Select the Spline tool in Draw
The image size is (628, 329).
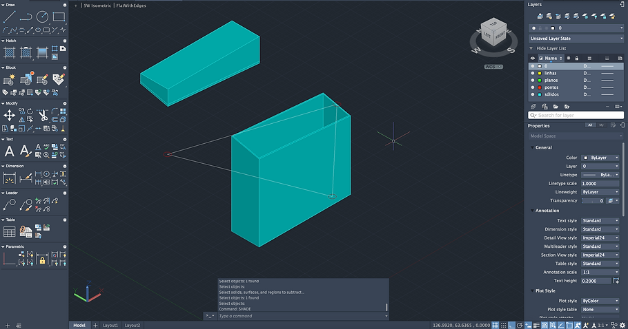click(x=14, y=30)
